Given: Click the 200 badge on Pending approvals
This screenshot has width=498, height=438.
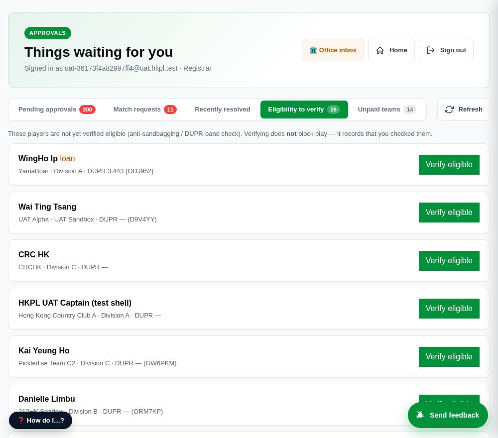Looking at the screenshot, I should click(87, 109).
